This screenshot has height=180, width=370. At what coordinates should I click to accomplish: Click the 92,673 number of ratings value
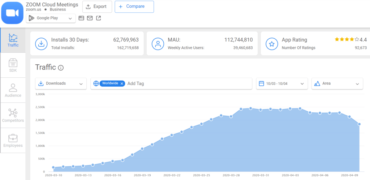[360, 48]
